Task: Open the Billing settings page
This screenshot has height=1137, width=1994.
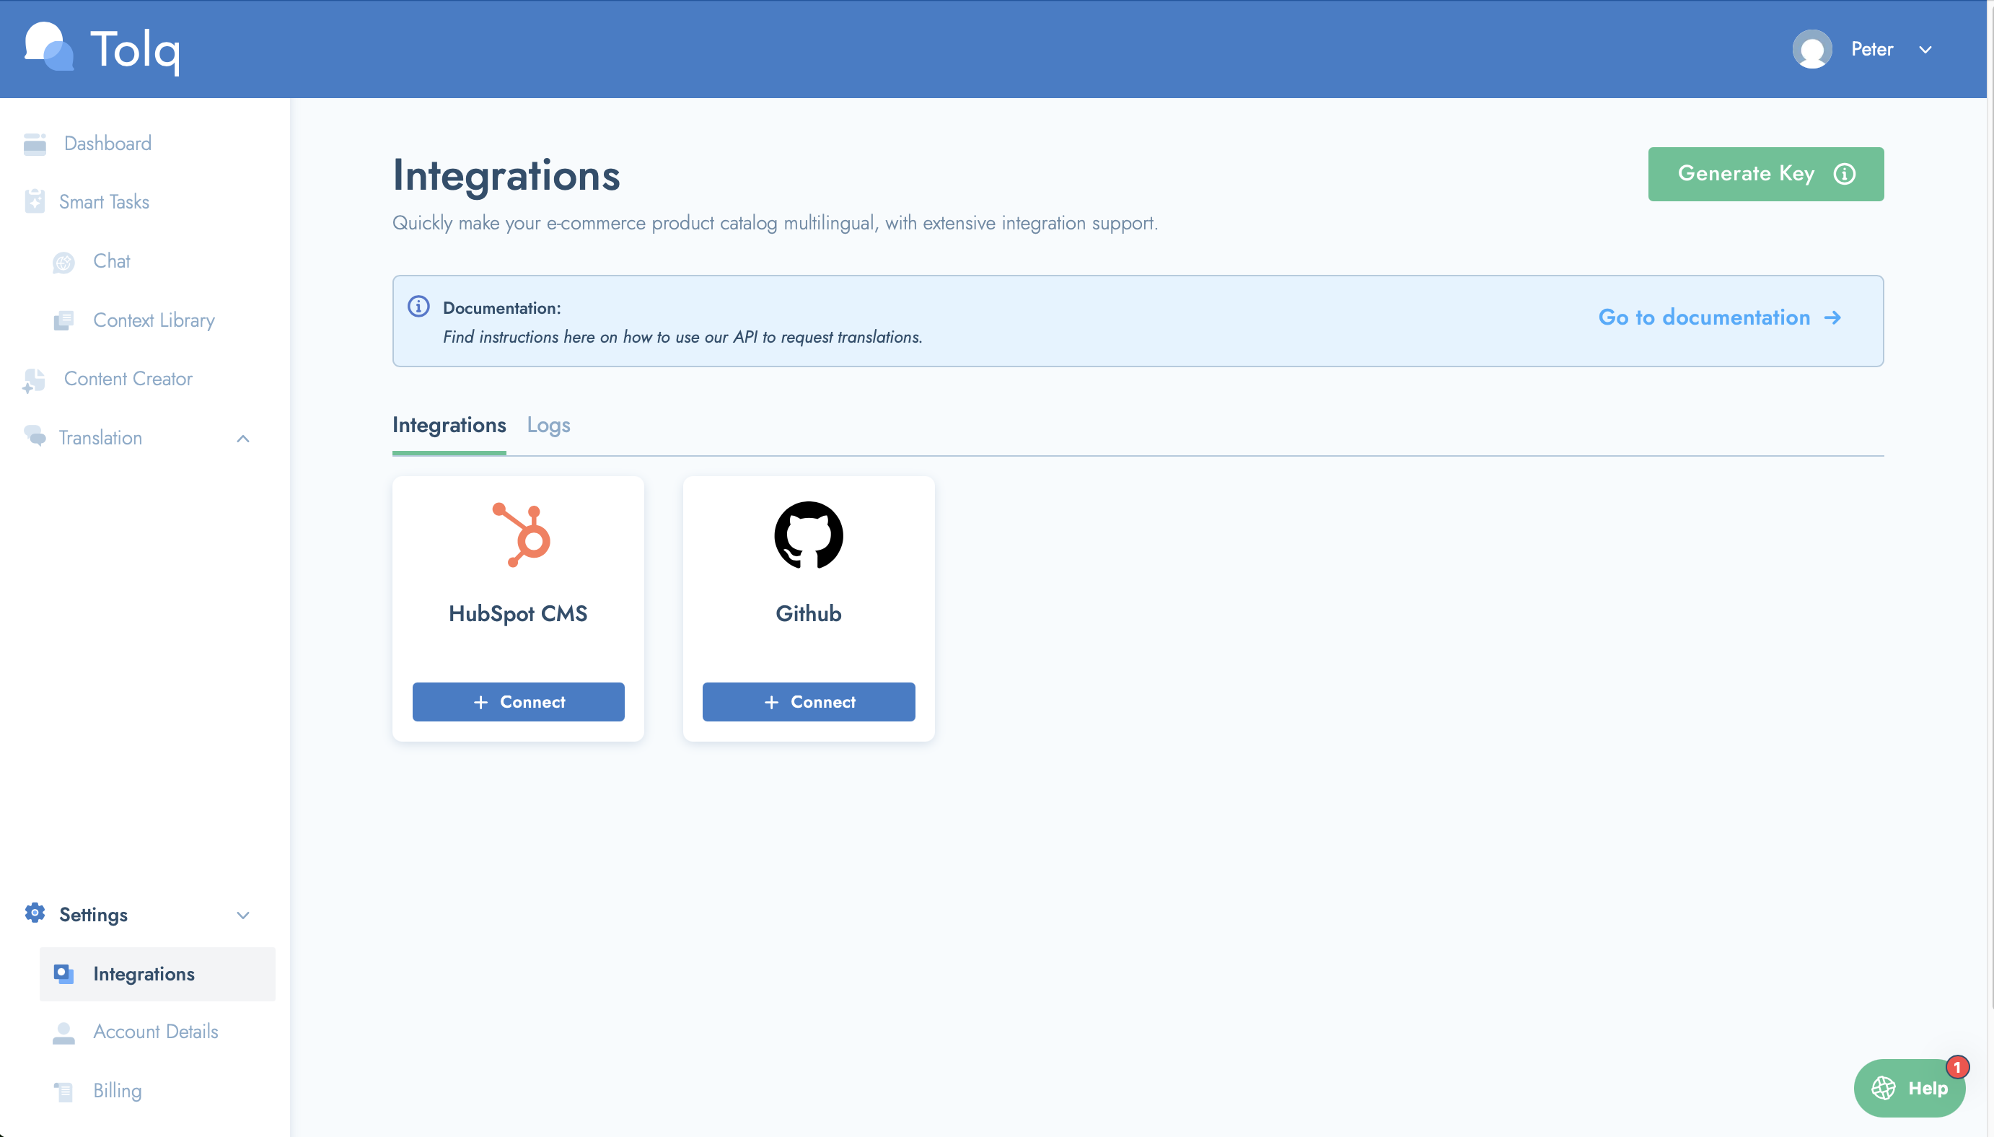Action: pos(117,1091)
